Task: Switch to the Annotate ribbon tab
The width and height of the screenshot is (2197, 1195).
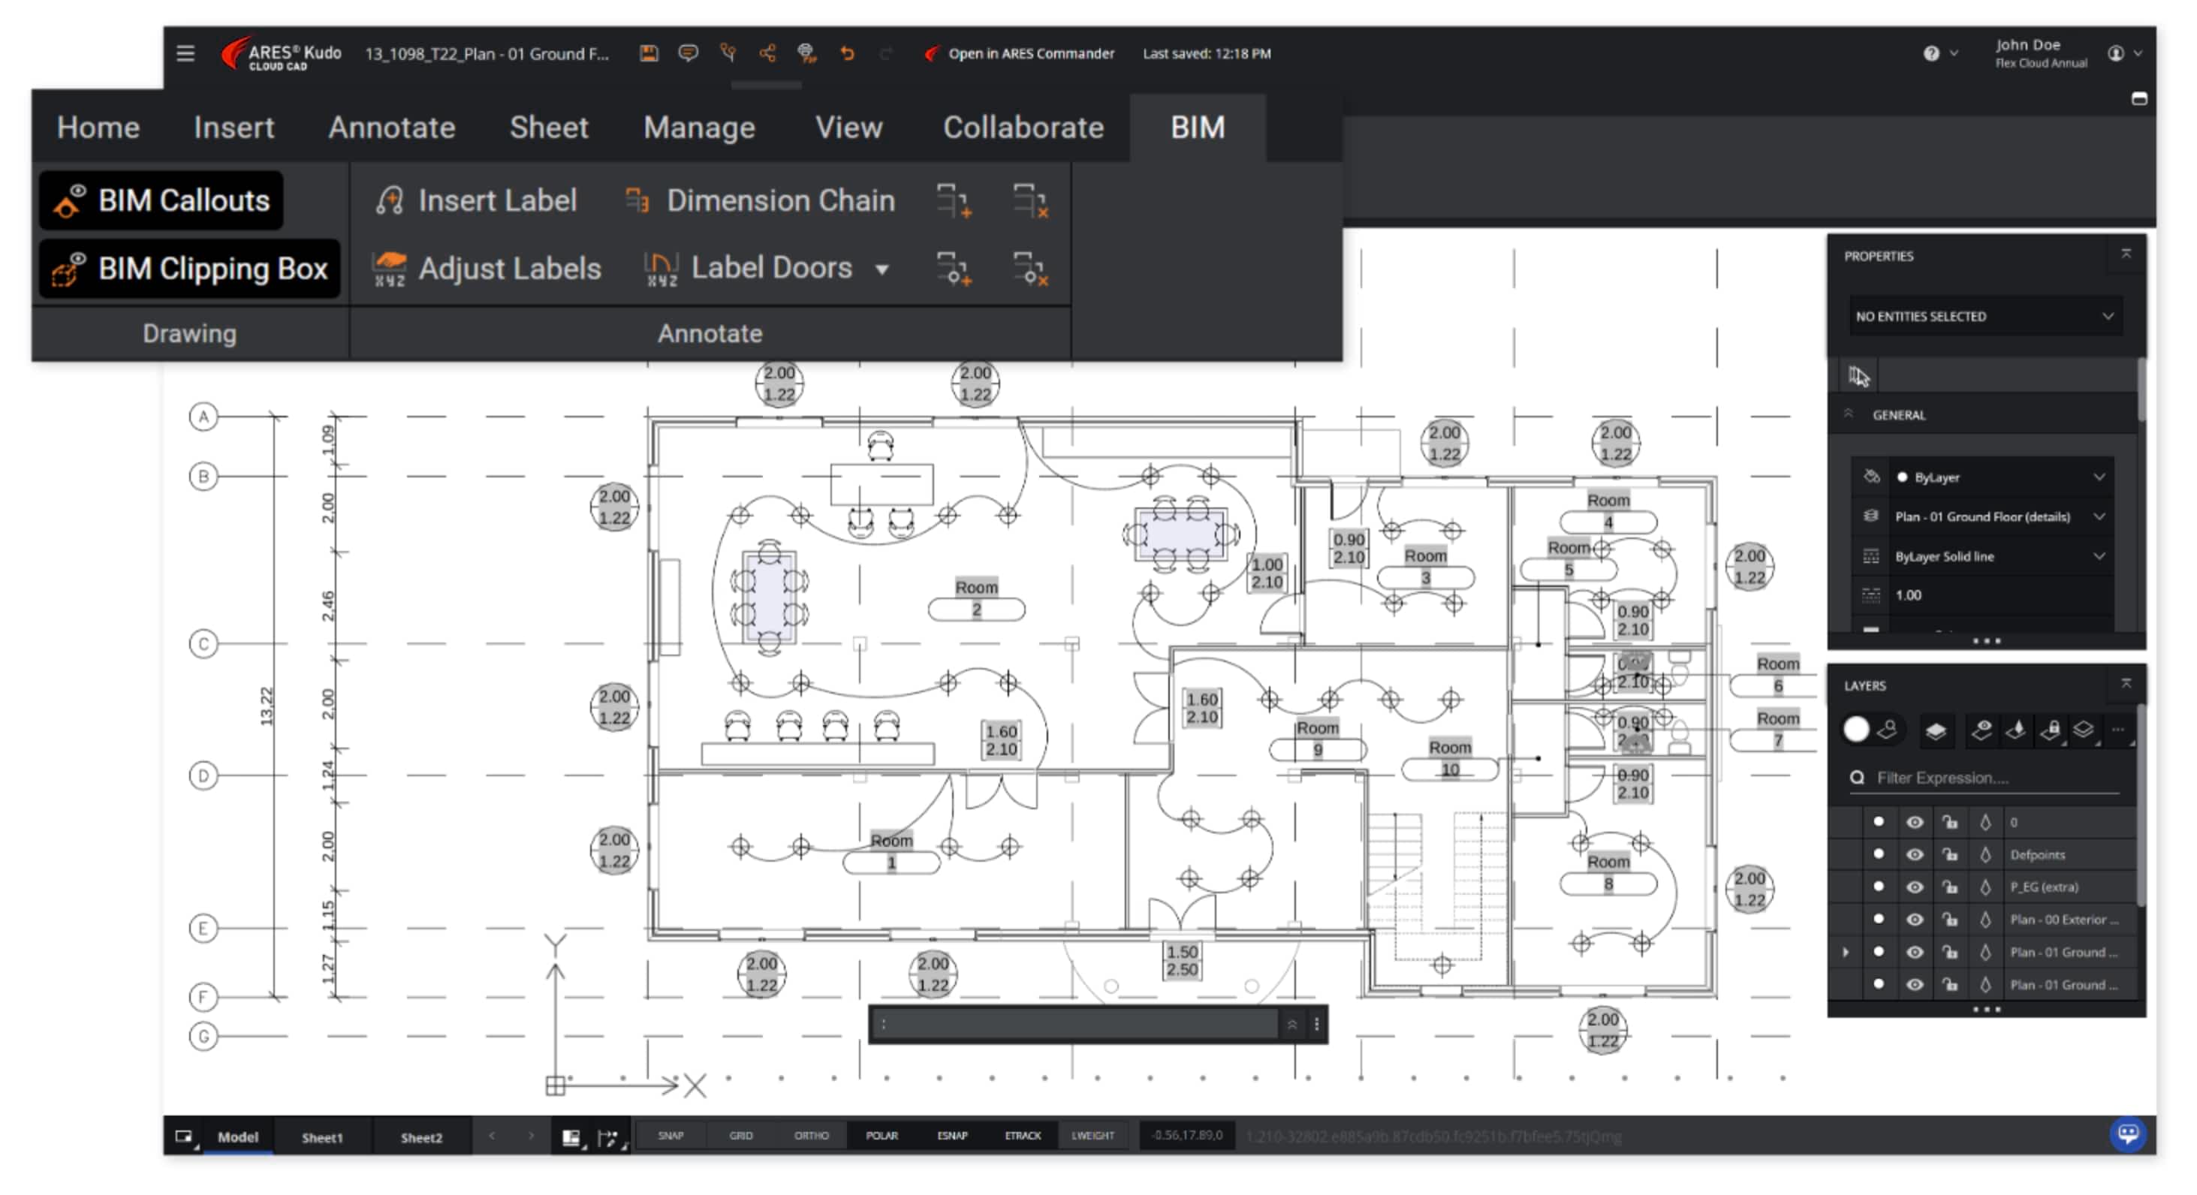Action: [x=391, y=127]
